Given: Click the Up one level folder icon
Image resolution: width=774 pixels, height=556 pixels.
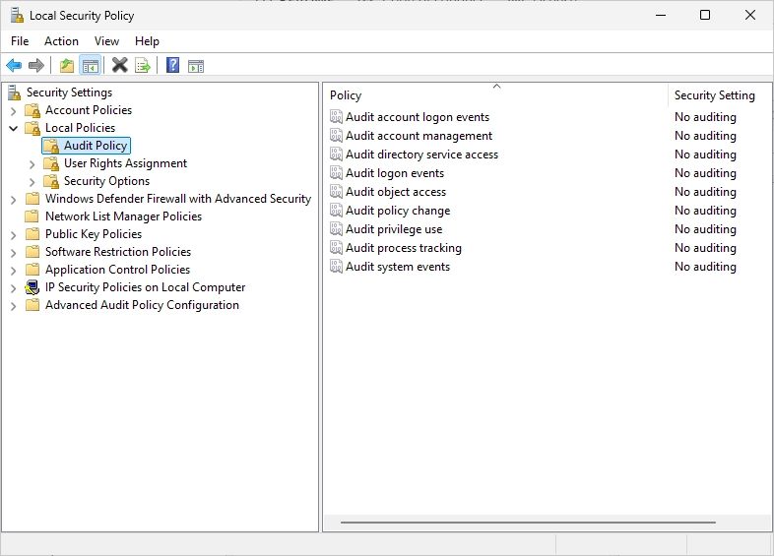Looking at the screenshot, I should [x=67, y=65].
